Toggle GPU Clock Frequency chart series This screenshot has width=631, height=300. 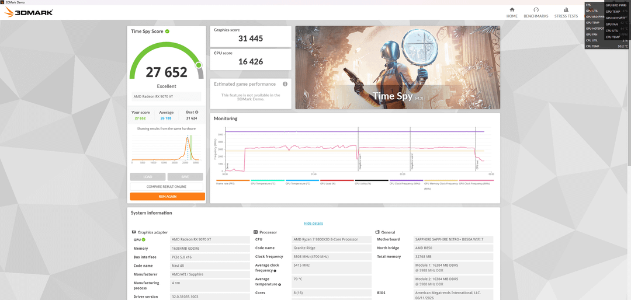pyautogui.click(x=476, y=183)
